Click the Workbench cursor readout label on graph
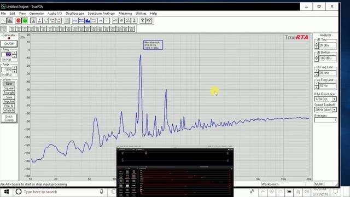Screen dimensions: 350x197 [x=153, y=45]
